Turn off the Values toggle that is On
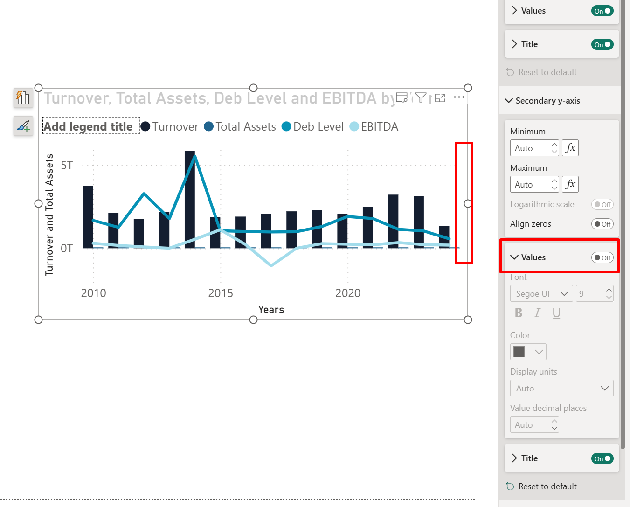 [602, 11]
